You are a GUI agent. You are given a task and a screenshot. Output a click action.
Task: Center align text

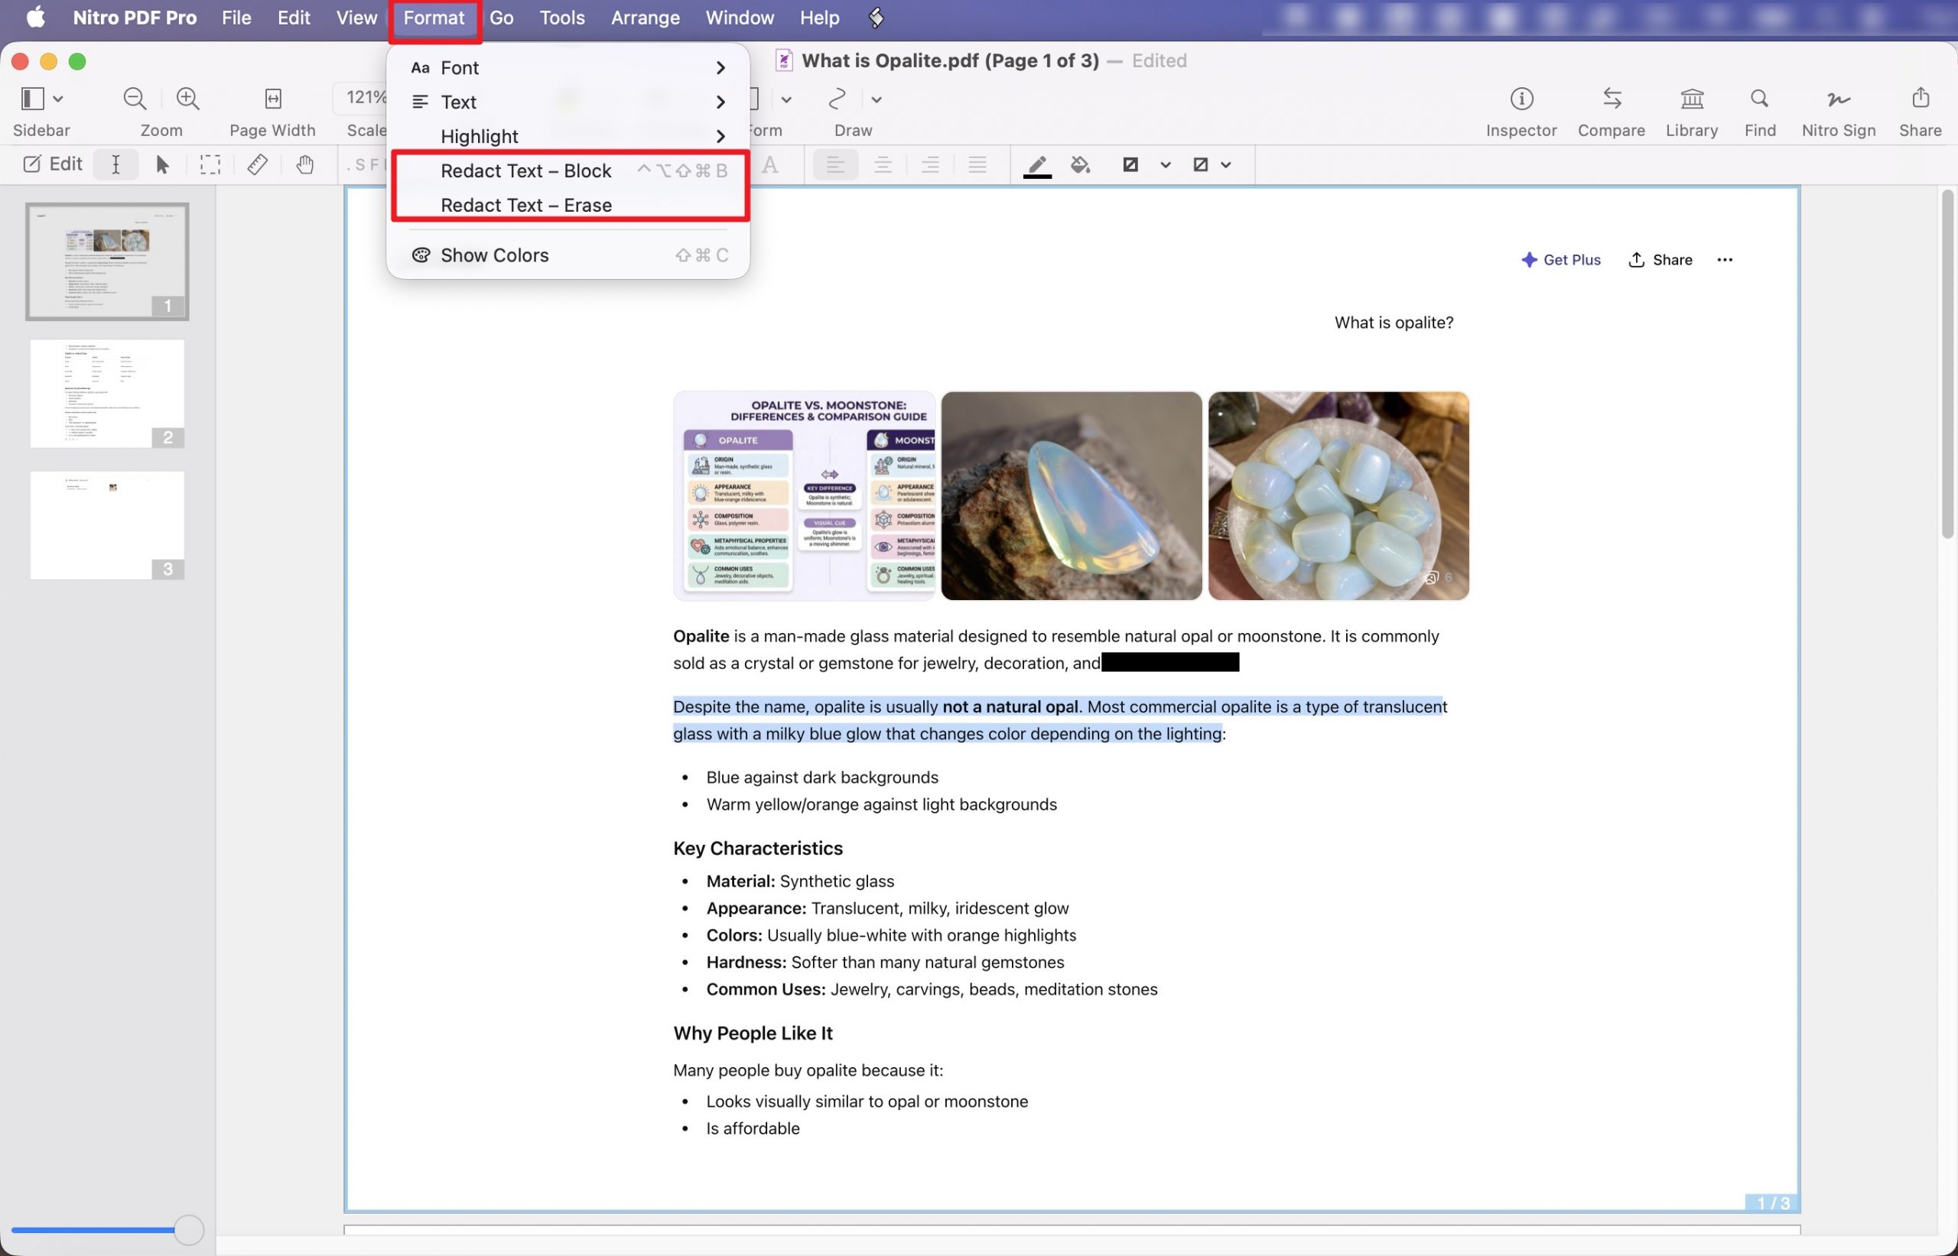point(883,165)
